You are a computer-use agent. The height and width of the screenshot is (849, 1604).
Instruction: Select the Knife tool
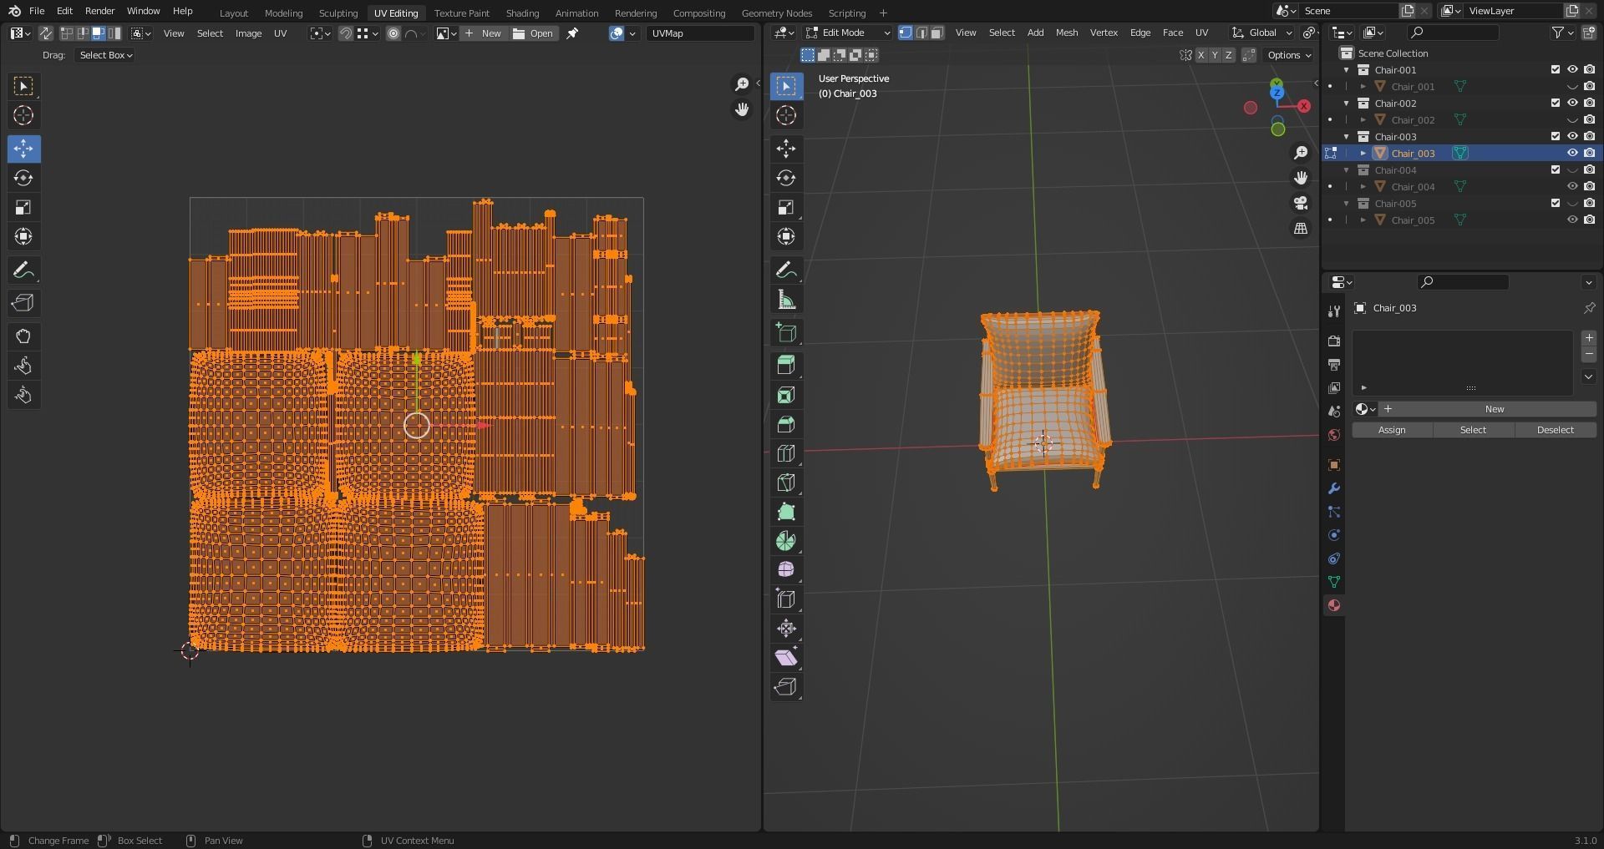pyautogui.click(x=786, y=483)
